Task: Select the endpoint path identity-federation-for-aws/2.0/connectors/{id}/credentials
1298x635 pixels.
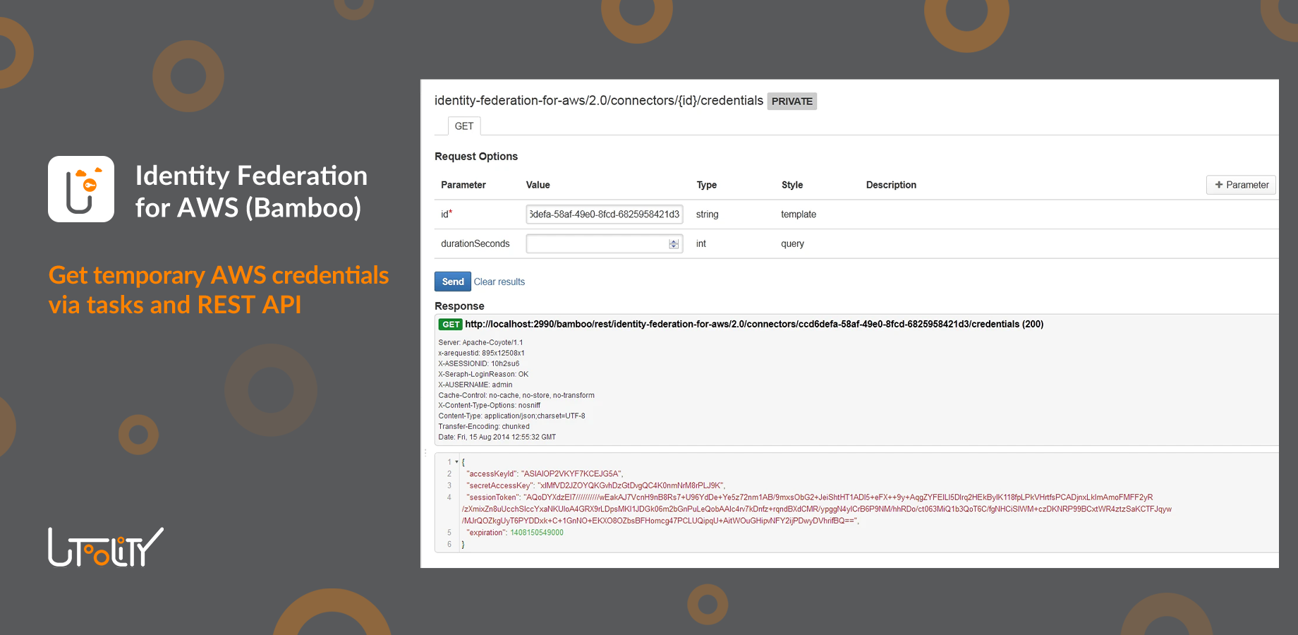Action: click(x=596, y=100)
